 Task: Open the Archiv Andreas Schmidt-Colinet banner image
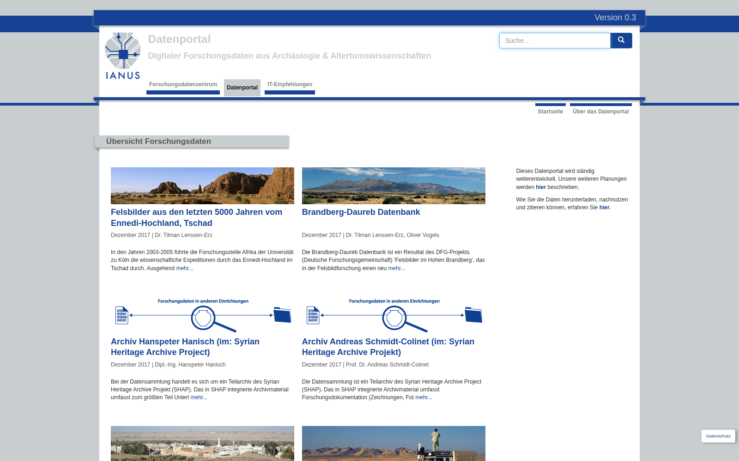394,315
